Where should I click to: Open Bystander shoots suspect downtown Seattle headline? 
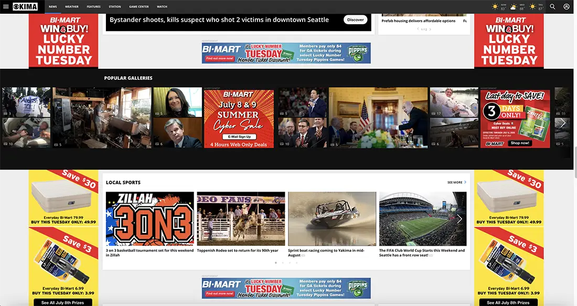tap(219, 20)
